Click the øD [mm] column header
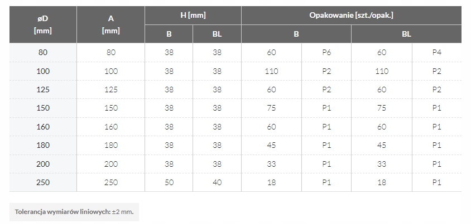Viewport: 471px width, 224px height. [42, 24]
